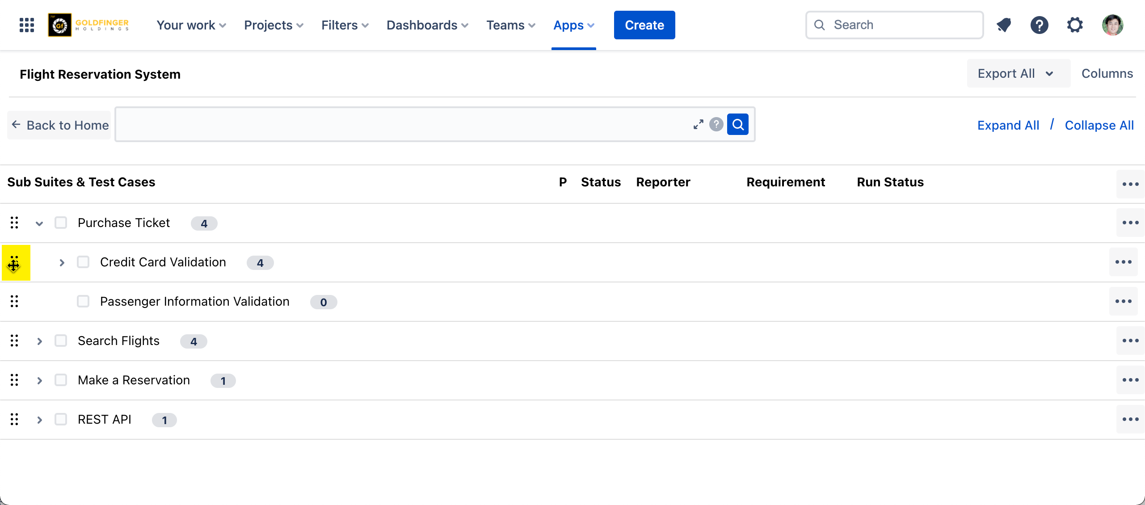
Task: Click the Create button
Action: click(644, 25)
